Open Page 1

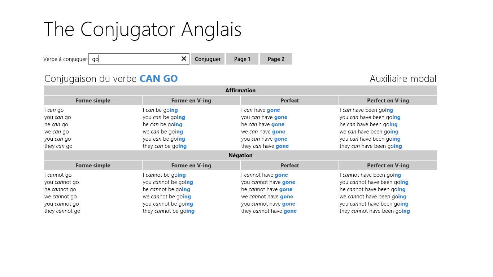pyautogui.click(x=242, y=59)
